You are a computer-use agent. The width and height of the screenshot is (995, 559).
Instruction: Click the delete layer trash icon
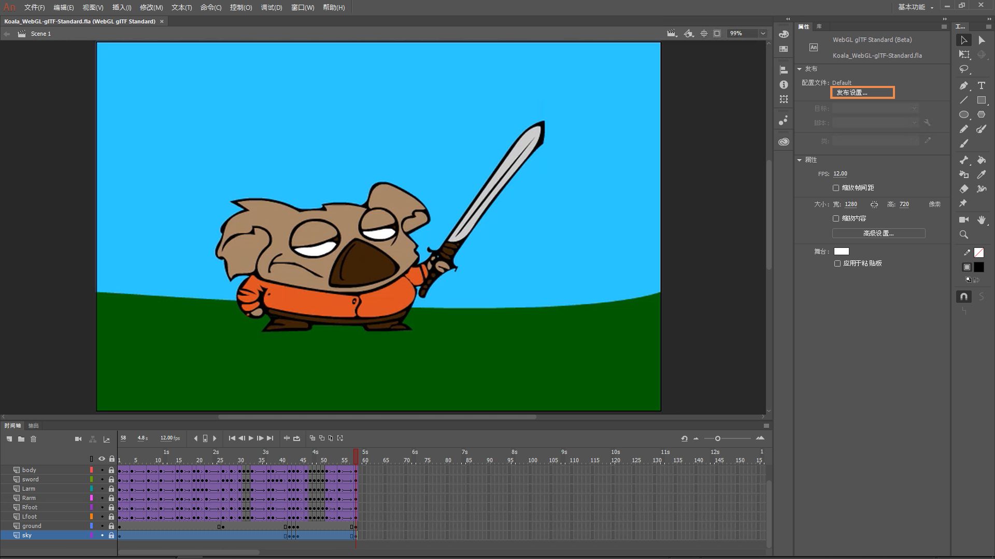(33, 439)
